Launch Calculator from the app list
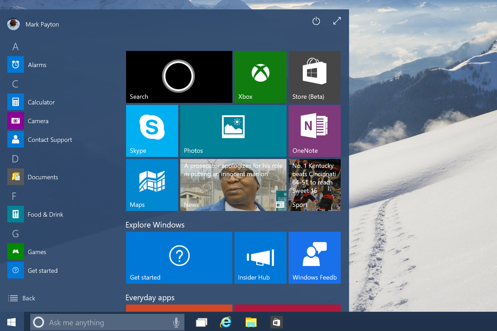The image size is (497, 331). (16, 102)
